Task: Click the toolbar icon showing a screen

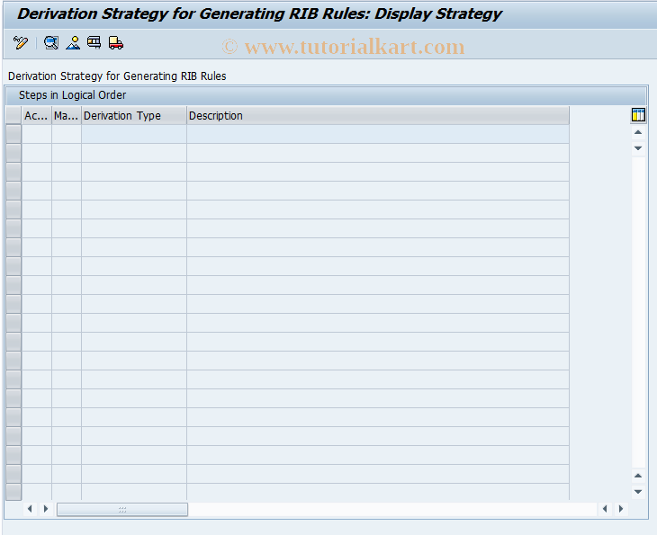Action: [x=94, y=42]
